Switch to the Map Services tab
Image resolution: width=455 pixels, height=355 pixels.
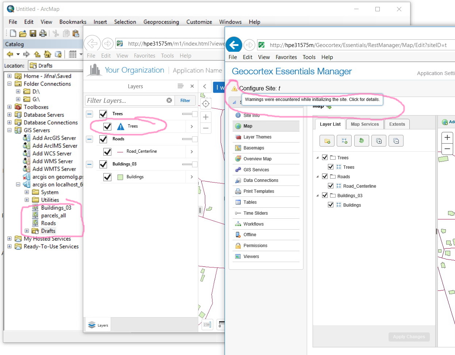[365, 124]
